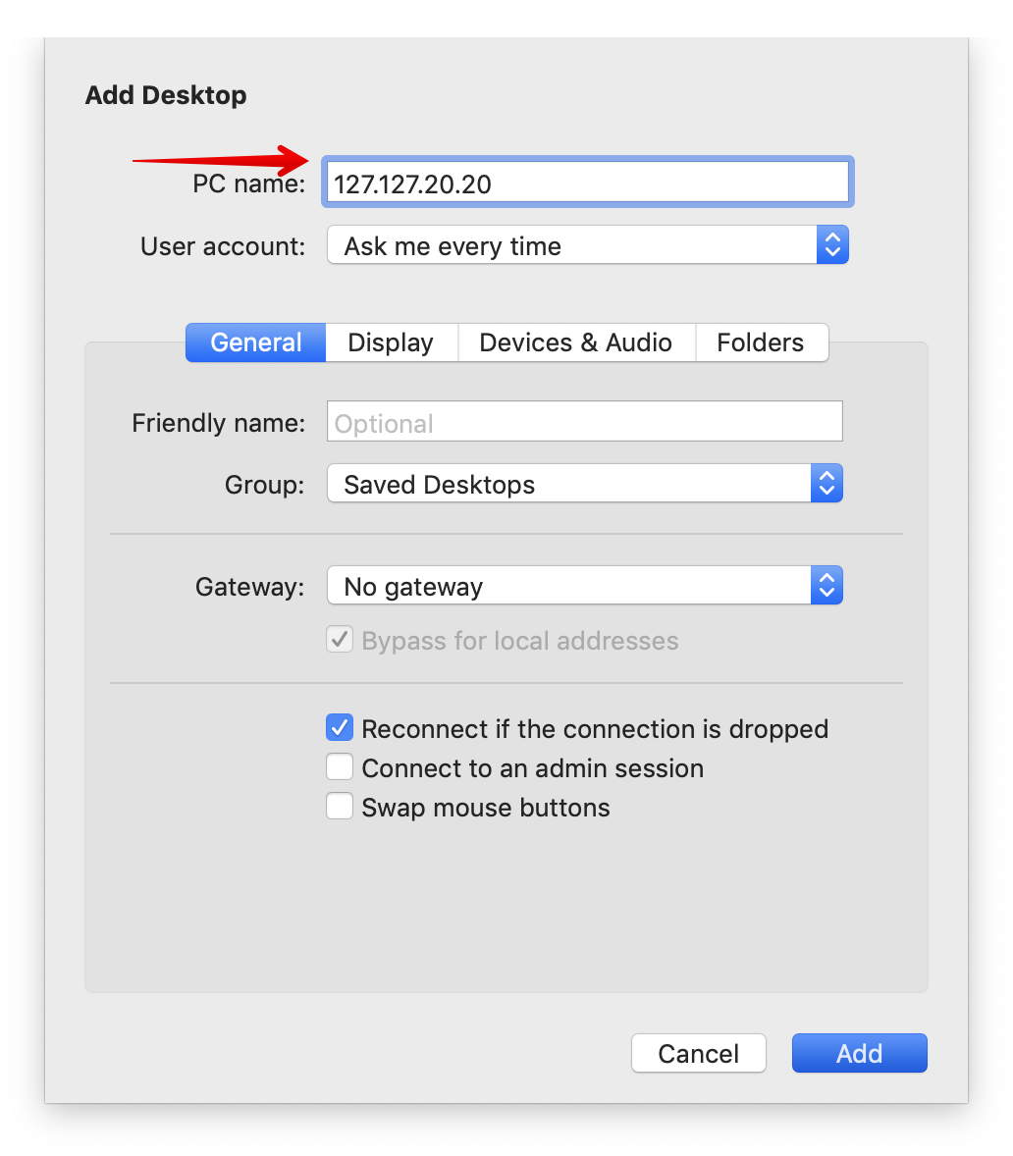Viewport: 1013px width, 1156px height.
Task: Enable Swap mouse buttons
Action: [339, 806]
